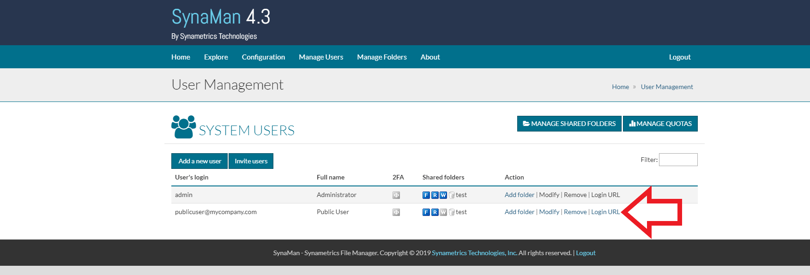
Task: Click Manage Quotas button
Action: pos(660,124)
